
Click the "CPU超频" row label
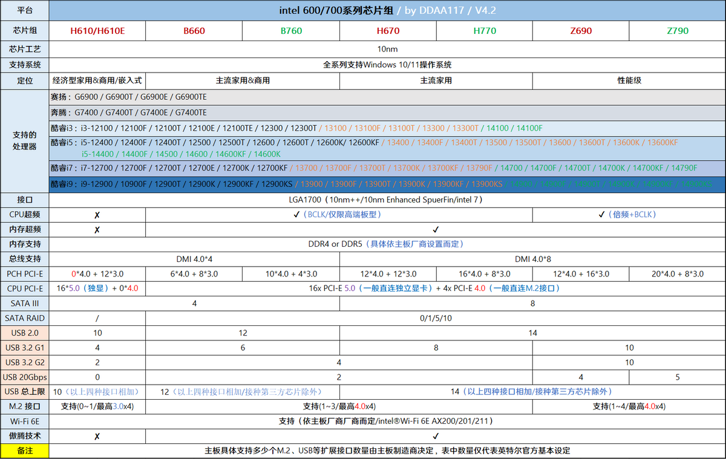[x=25, y=214]
